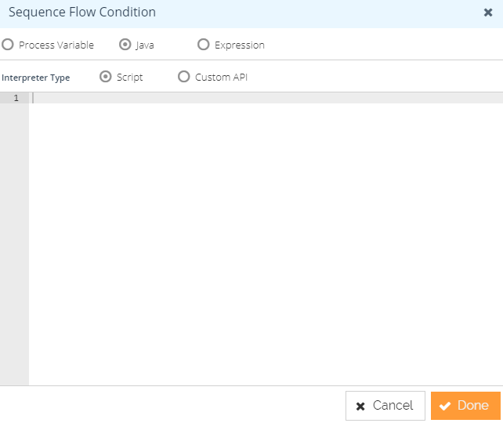Confirm with the orange Done button
This screenshot has width=503, height=423.
point(465,406)
